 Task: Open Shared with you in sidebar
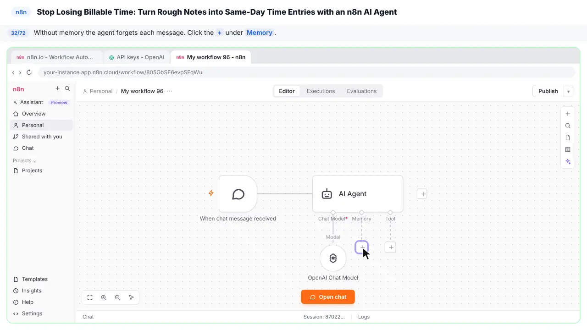click(41, 137)
